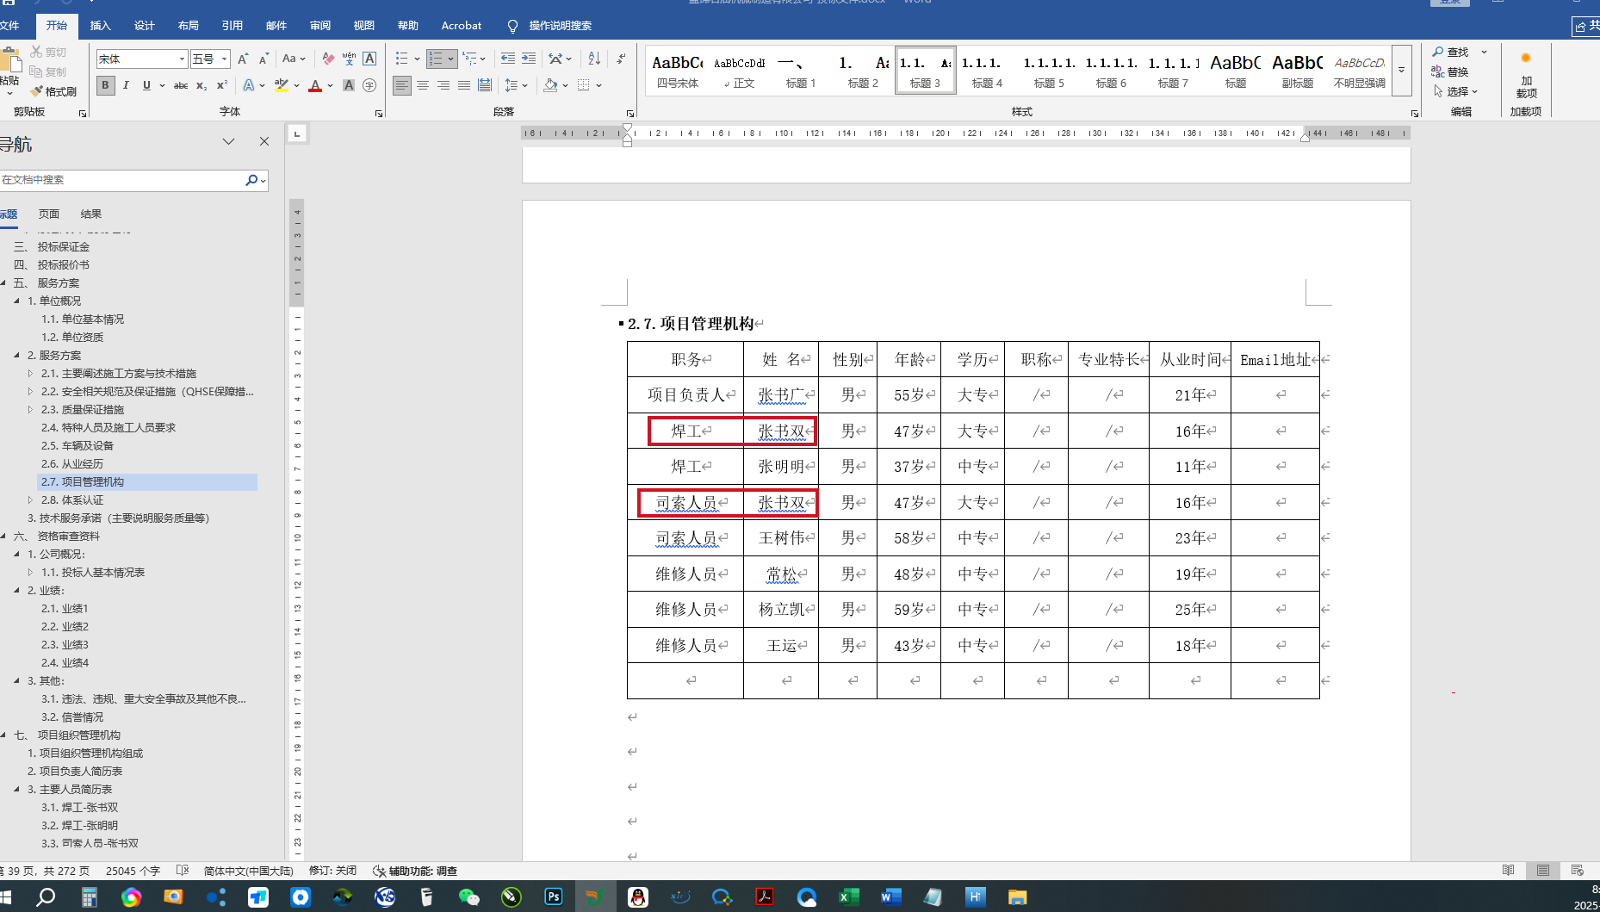
Task: Switch to web layout view in status bar
Action: pyautogui.click(x=1578, y=871)
